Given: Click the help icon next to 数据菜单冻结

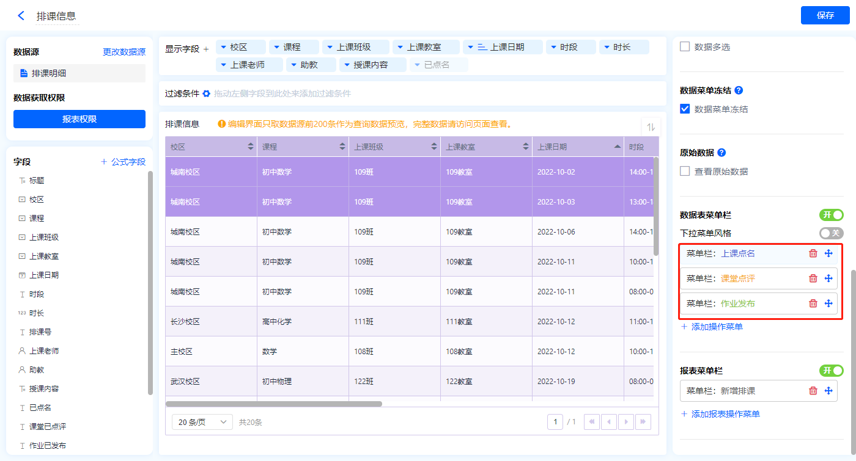Looking at the screenshot, I should pyautogui.click(x=739, y=90).
